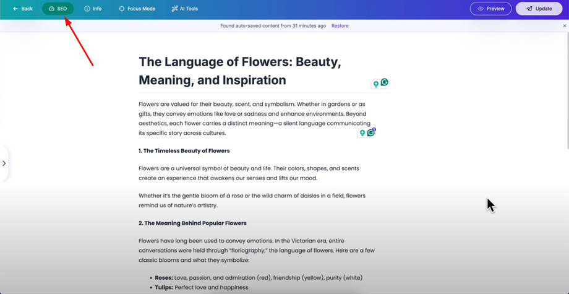Click the '1. The Timeless Beauty of Flowers' heading

click(184, 150)
